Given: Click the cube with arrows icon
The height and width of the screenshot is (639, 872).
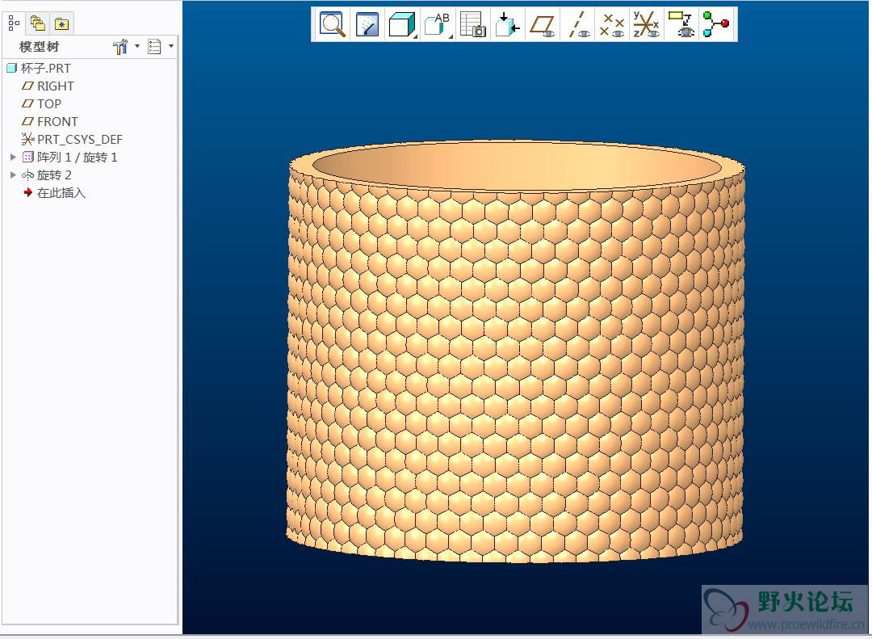Looking at the screenshot, I should coord(507,24).
